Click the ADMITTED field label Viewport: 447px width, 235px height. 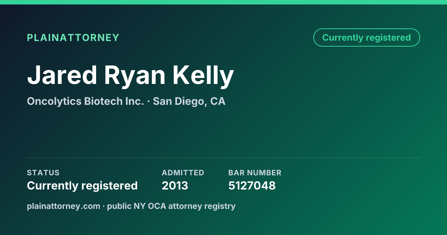[183, 173]
